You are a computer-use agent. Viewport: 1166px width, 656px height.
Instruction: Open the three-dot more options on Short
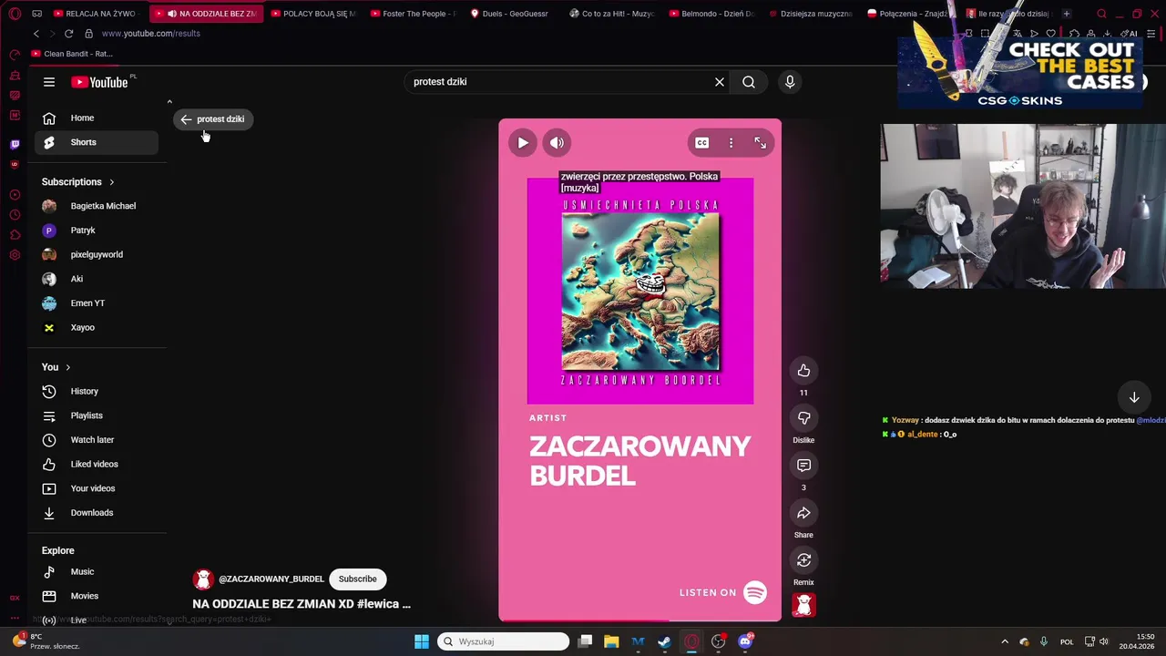pos(731,143)
